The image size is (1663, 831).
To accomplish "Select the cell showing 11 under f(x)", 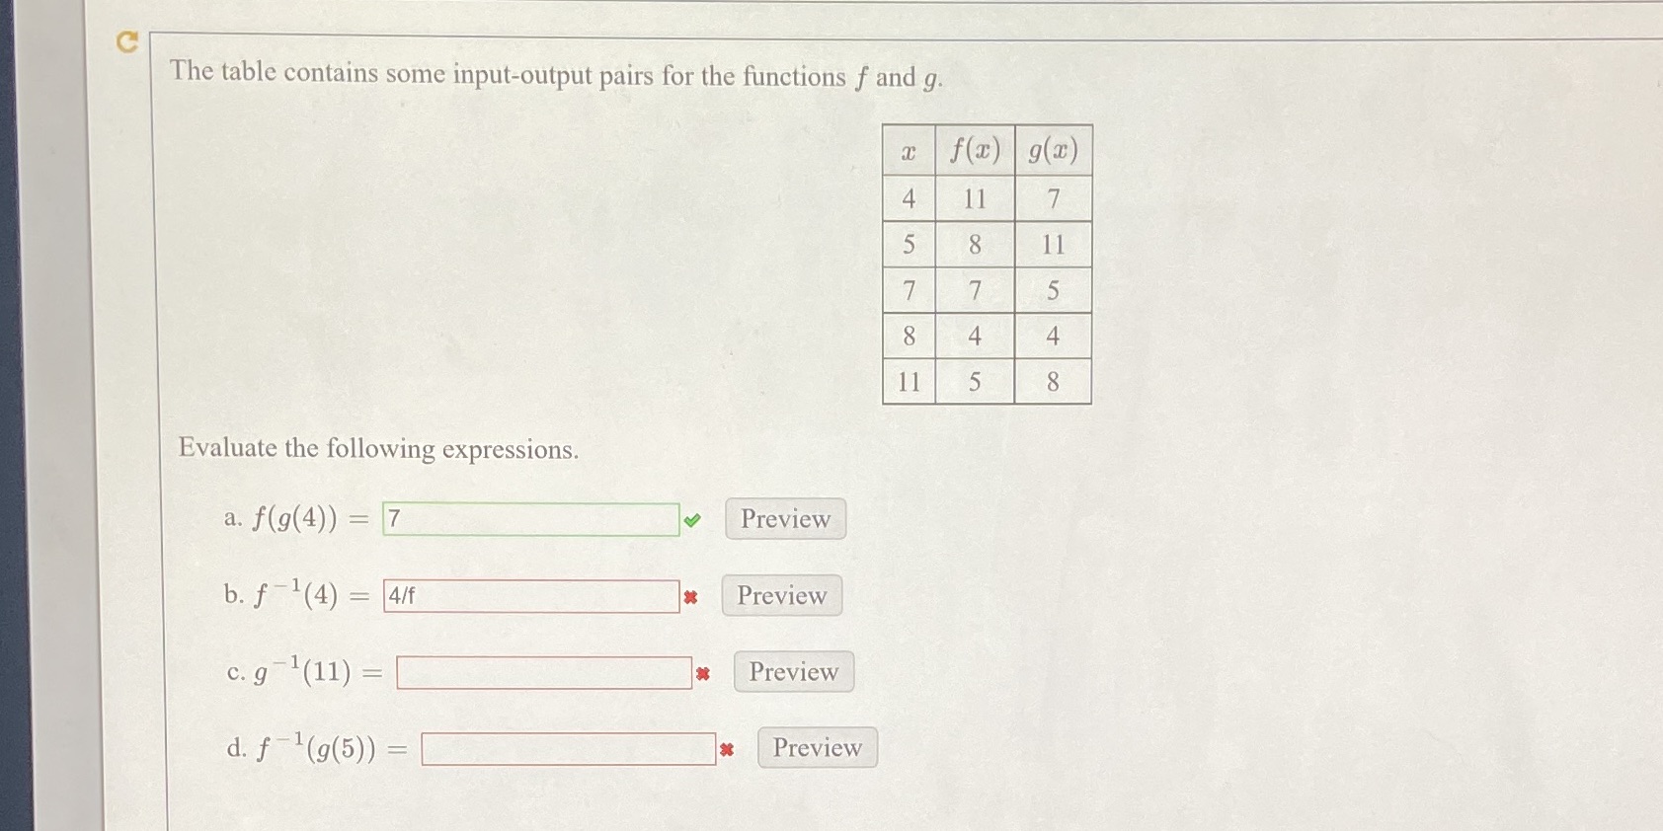I will pyautogui.click(x=974, y=197).
